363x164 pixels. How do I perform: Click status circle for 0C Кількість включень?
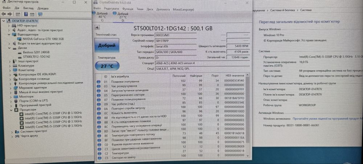(99, 113)
